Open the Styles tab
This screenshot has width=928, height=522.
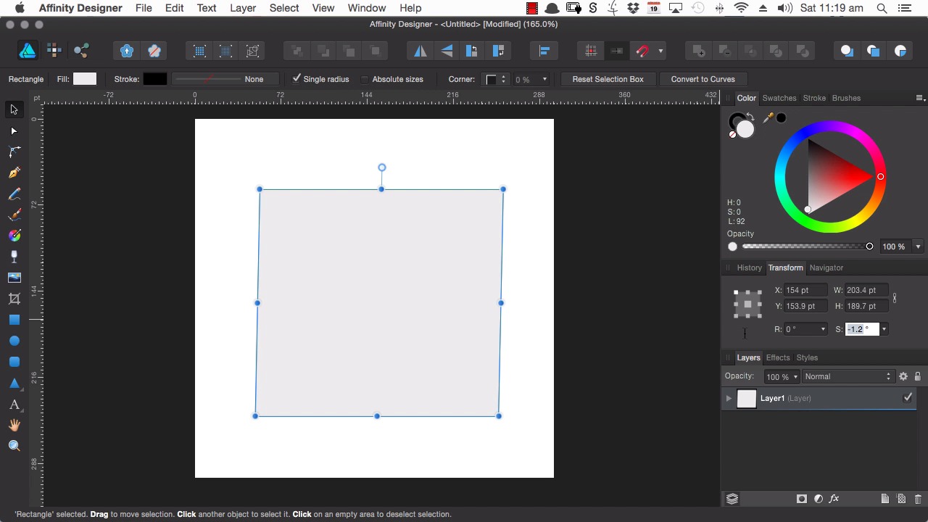tap(807, 357)
